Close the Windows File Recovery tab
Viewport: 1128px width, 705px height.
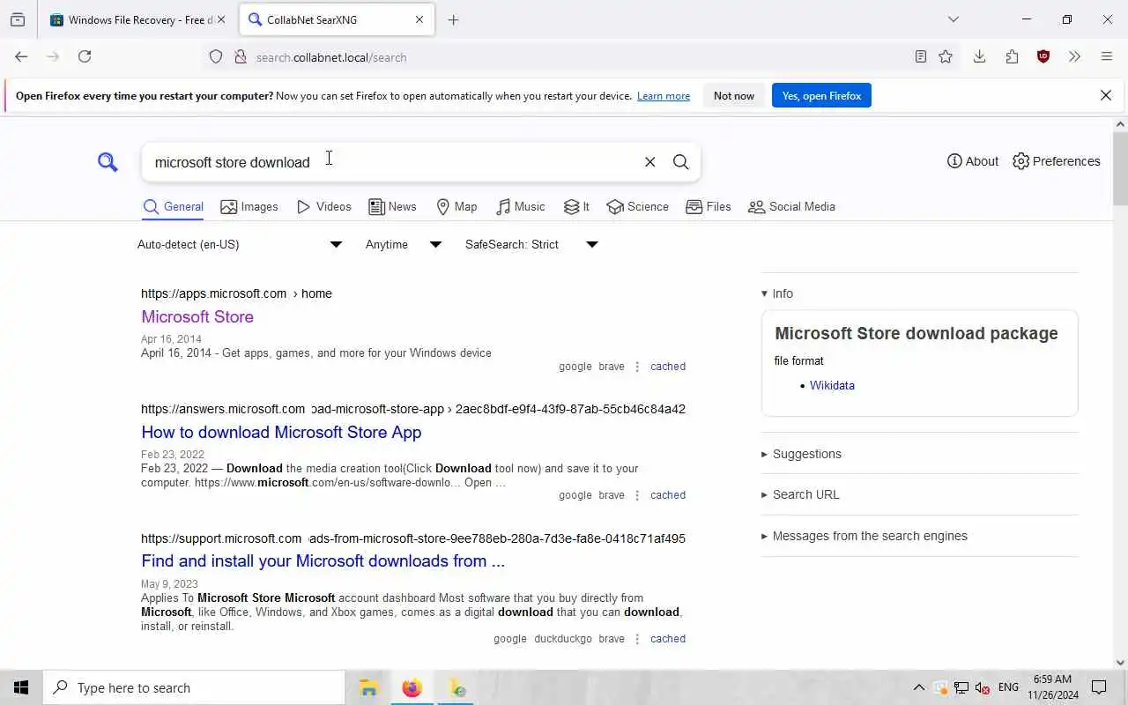221,19
